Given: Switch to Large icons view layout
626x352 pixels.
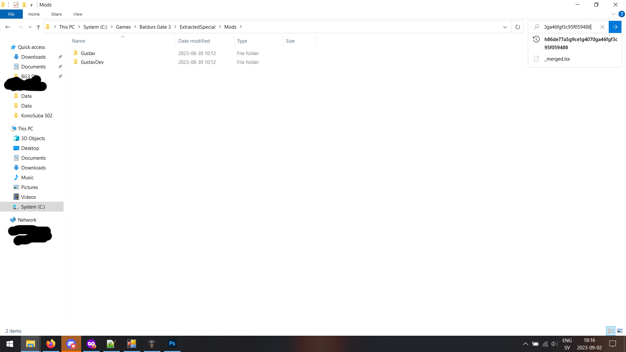Looking at the screenshot, I should click(x=620, y=331).
